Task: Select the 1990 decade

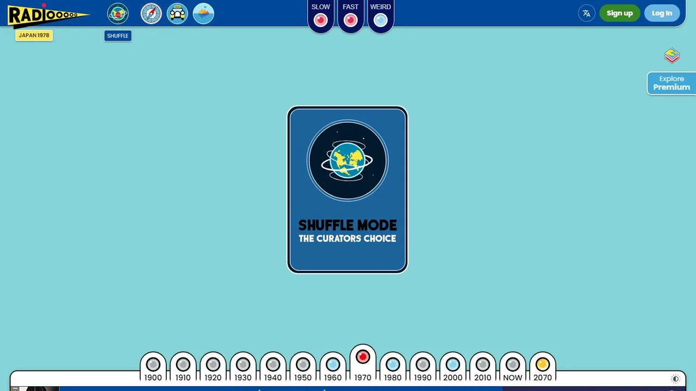Action: coord(422,368)
